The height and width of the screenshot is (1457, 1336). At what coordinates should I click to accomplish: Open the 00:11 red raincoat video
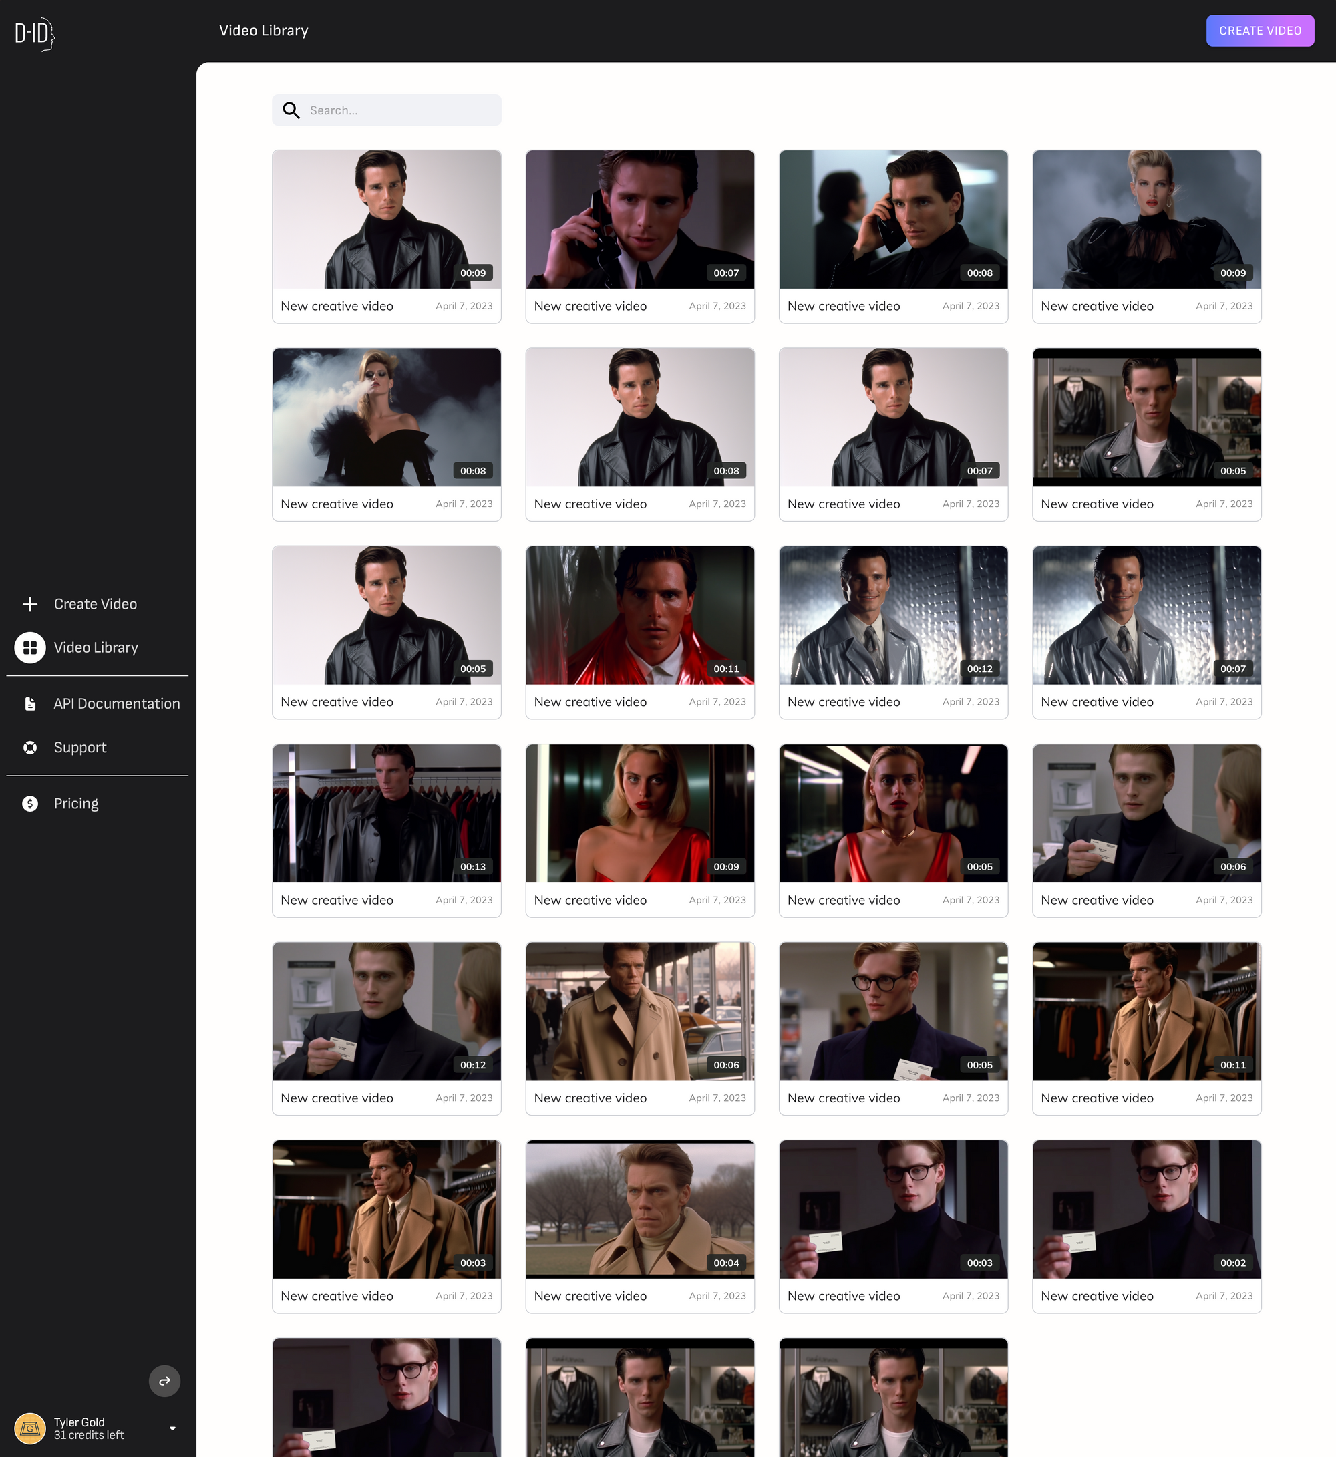[x=639, y=615]
